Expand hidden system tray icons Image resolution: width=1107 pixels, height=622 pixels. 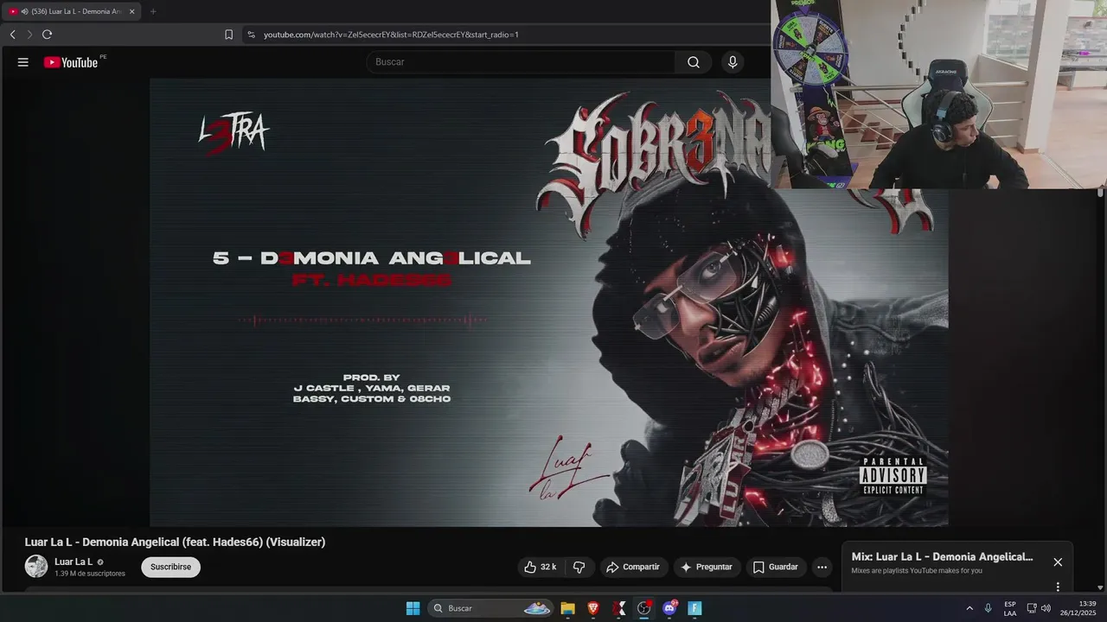[x=969, y=608]
